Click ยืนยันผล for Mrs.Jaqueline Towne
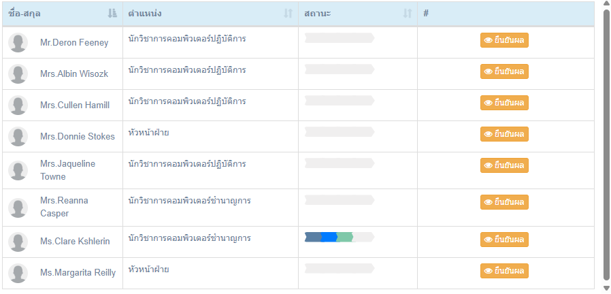This screenshot has width=611, height=294. pyautogui.click(x=504, y=165)
